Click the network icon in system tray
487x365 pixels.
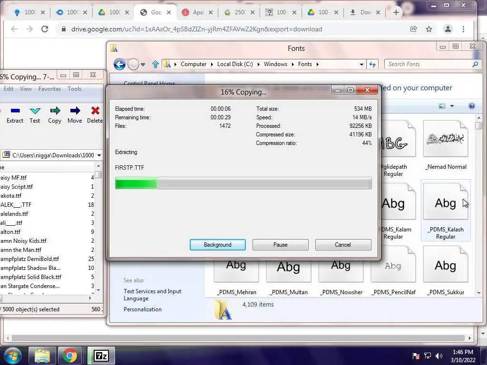click(x=428, y=355)
